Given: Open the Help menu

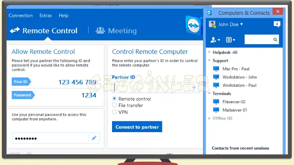Looking at the screenshot, I should pos(64,16).
